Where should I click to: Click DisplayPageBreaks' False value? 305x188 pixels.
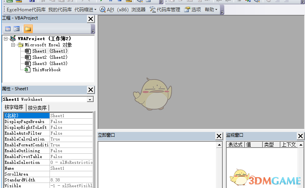71,121
